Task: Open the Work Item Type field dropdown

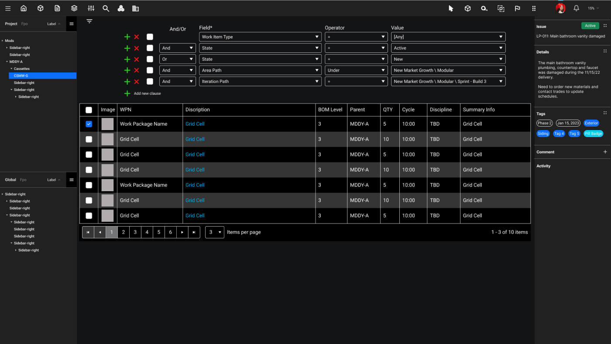Action: coord(261,37)
